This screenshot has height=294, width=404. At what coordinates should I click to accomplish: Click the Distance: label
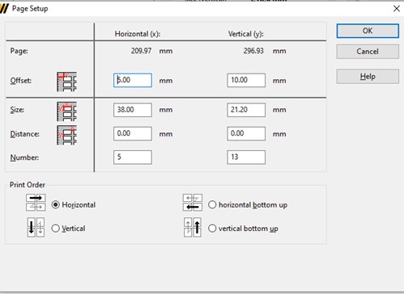pyautogui.click(x=24, y=134)
